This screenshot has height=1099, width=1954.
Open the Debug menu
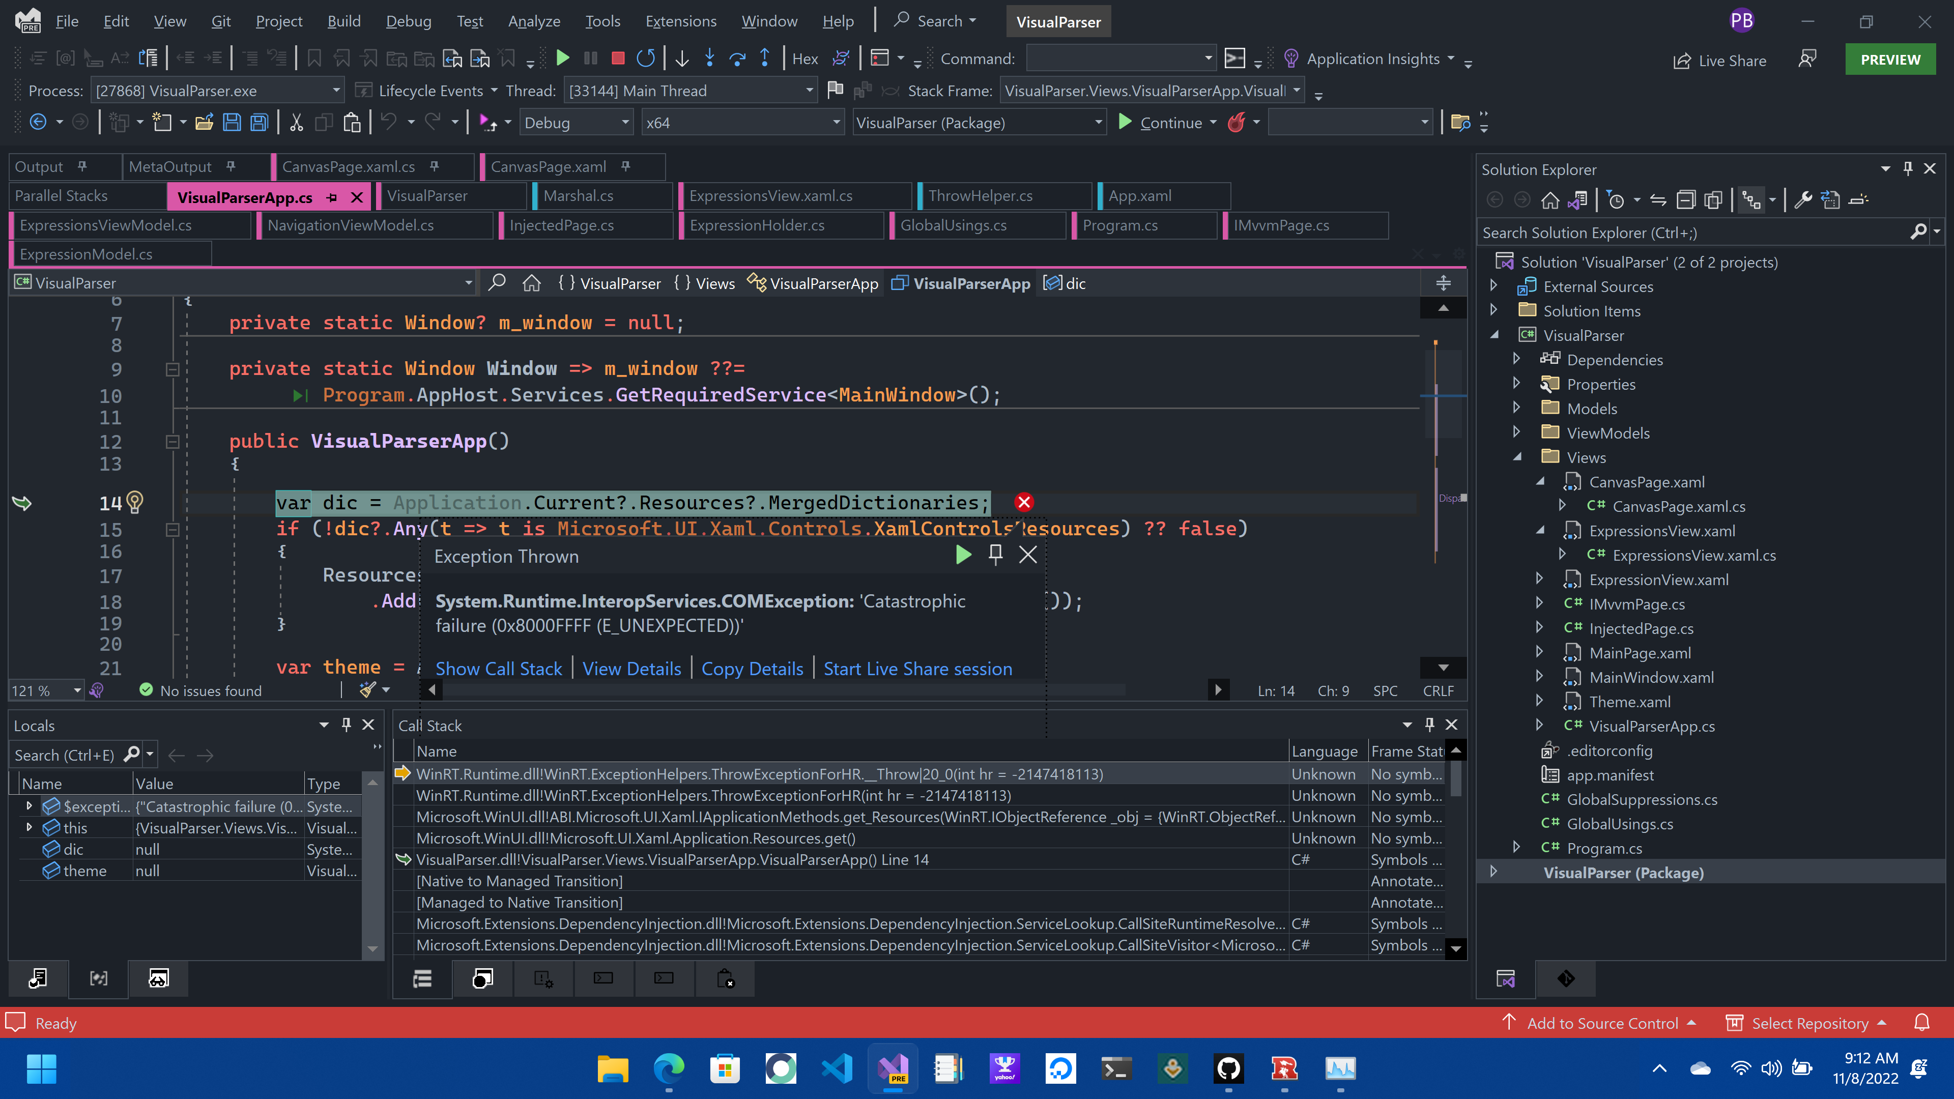pyautogui.click(x=408, y=21)
